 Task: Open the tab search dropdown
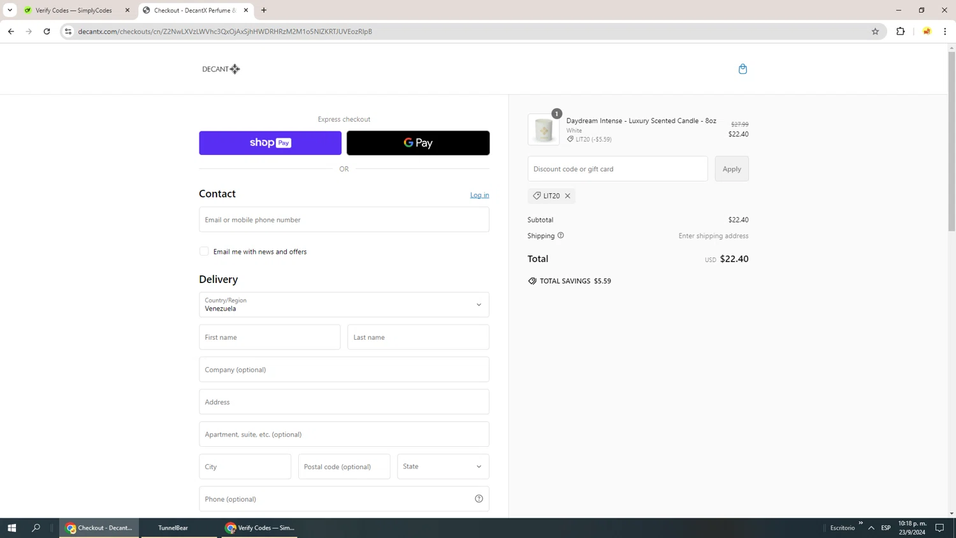pos(10,10)
